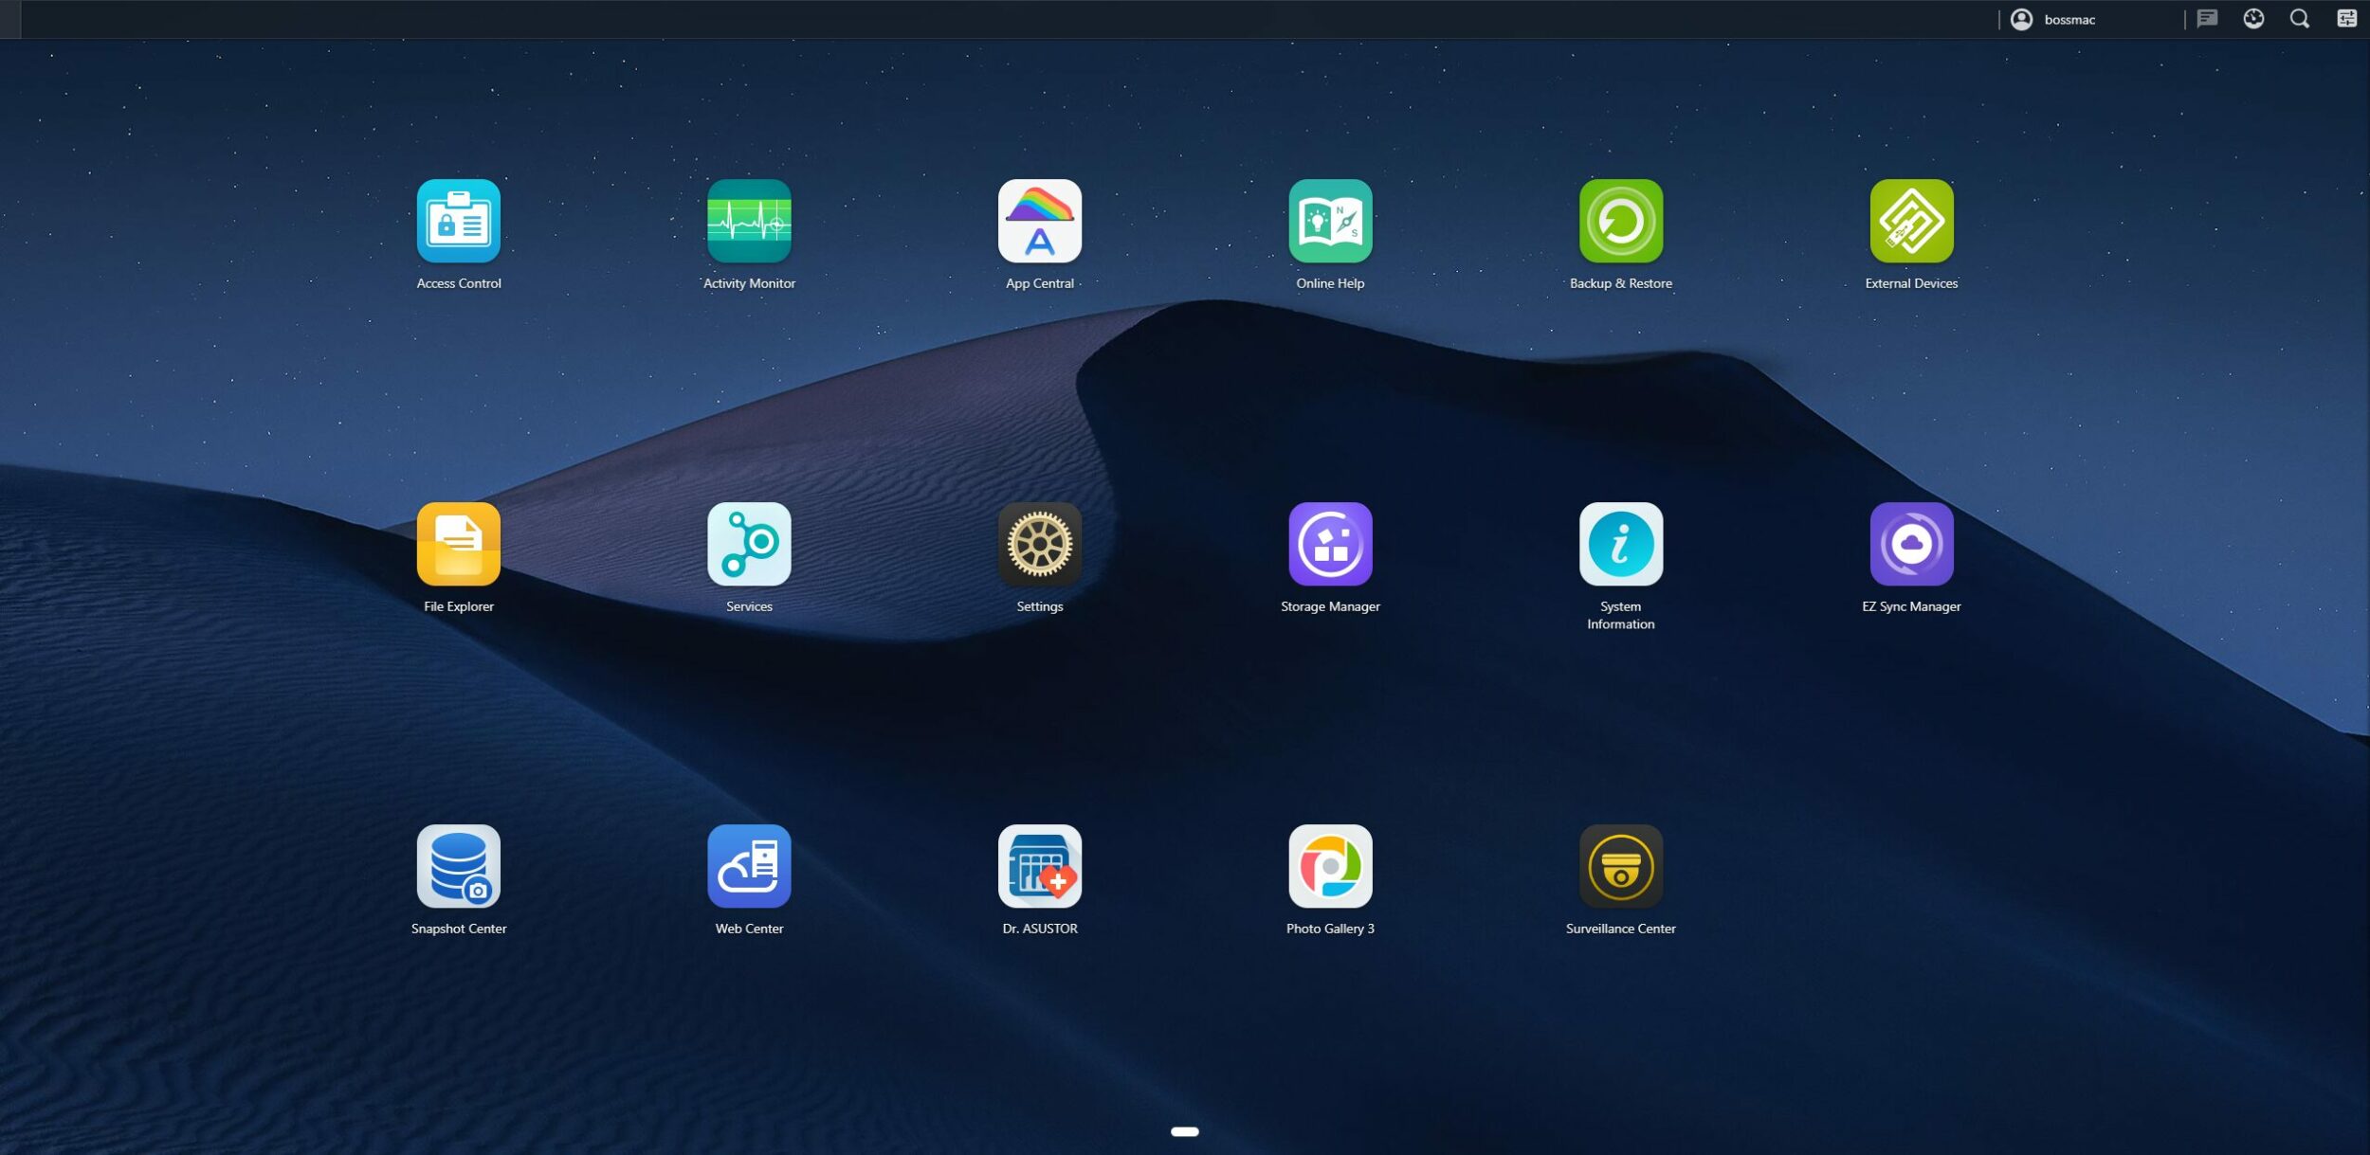Launch EZ Sync Manager
This screenshot has width=2370, height=1155.
(x=1911, y=544)
